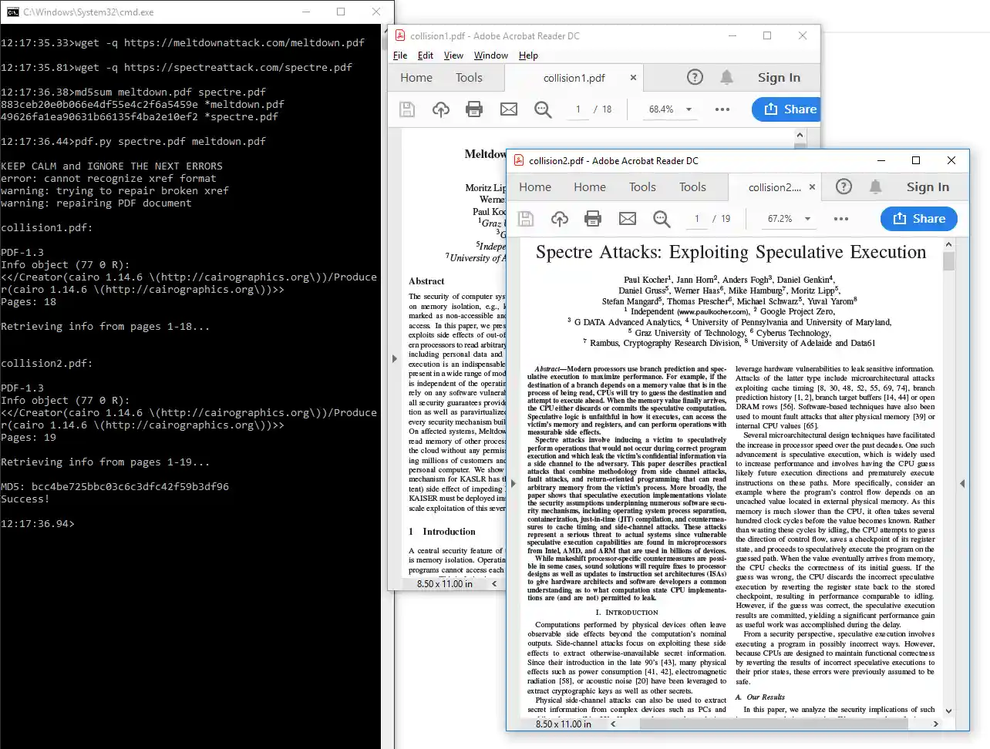Open the 67.2% zoom dropdown in collision2.pdf
This screenshot has height=749, width=990.
pyautogui.click(x=788, y=218)
